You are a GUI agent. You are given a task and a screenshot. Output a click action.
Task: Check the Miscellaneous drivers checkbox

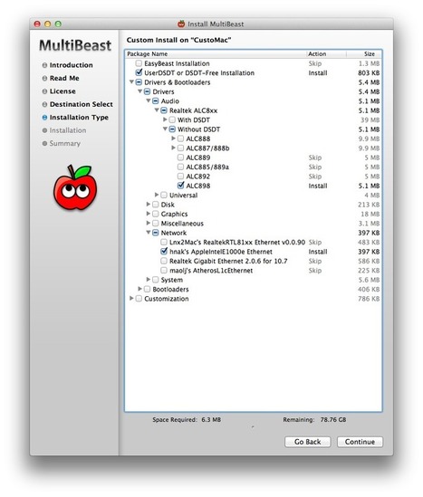click(x=156, y=224)
